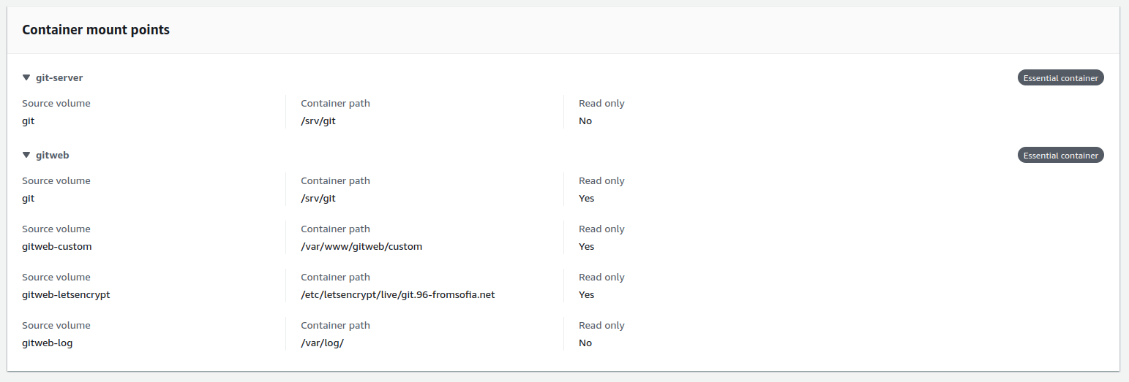Click git source volume under gitweb
Image resolution: width=1129 pixels, height=382 pixels.
coord(29,198)
